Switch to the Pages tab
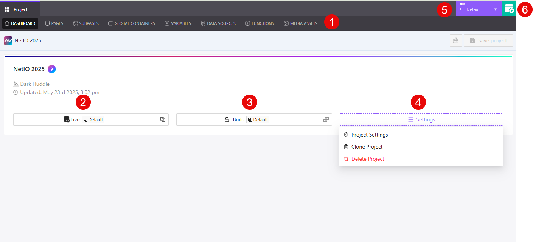This screenshot has height=242, width=533. point(54,23)
